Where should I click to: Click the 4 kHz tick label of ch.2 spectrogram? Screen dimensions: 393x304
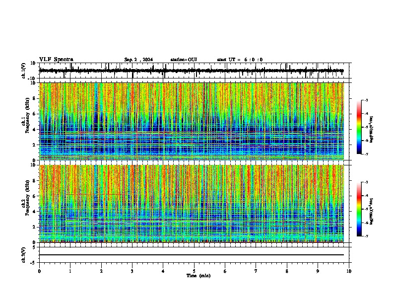pos(35,212)
